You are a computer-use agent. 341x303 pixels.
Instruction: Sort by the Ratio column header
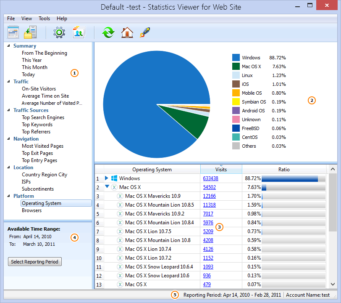tap(284, 169)
